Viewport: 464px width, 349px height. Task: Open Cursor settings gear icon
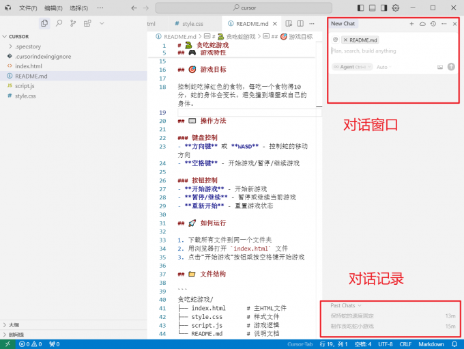(396, 8)
